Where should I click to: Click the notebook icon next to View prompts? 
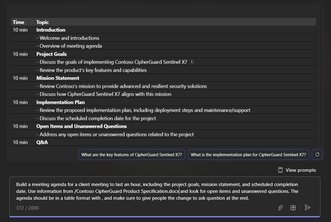pyautogui.click(x=280, y=170)
